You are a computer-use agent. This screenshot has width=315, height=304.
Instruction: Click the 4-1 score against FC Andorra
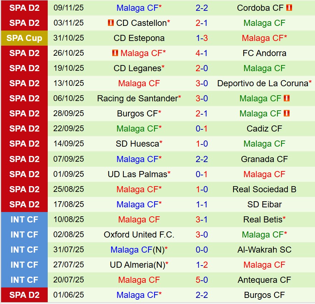tap(202, 53)
